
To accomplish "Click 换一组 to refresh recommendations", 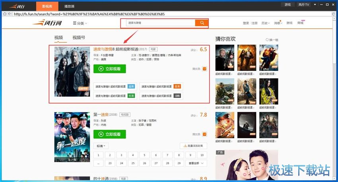I will point(272,40).
